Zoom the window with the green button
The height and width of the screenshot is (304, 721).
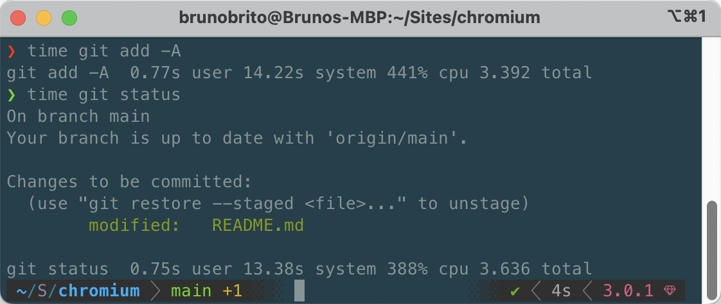tap(69, 17)
